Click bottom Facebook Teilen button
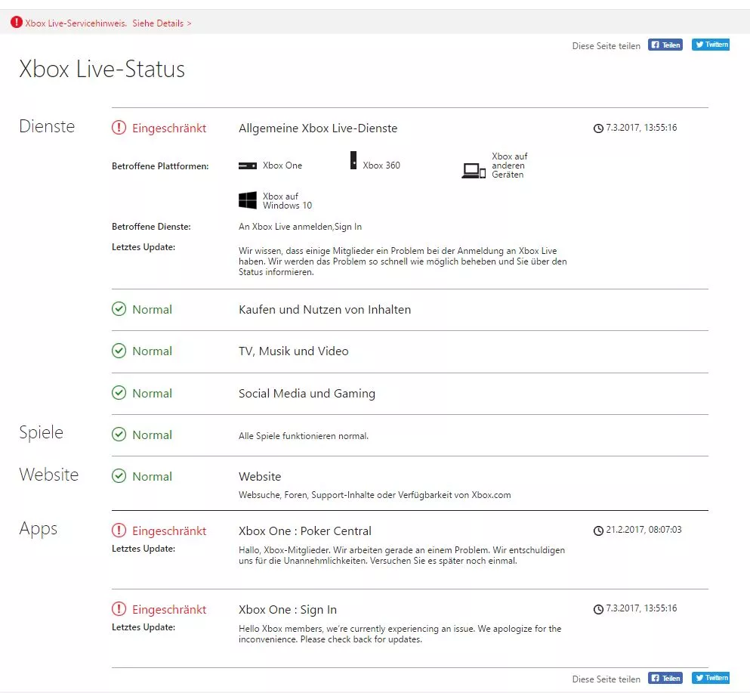Viewport: 750px width, 693px height. click(665, 678)
